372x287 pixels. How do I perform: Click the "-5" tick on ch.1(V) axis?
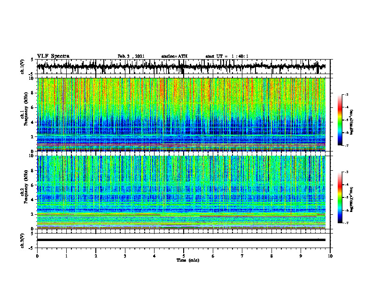tap(32, 74)
